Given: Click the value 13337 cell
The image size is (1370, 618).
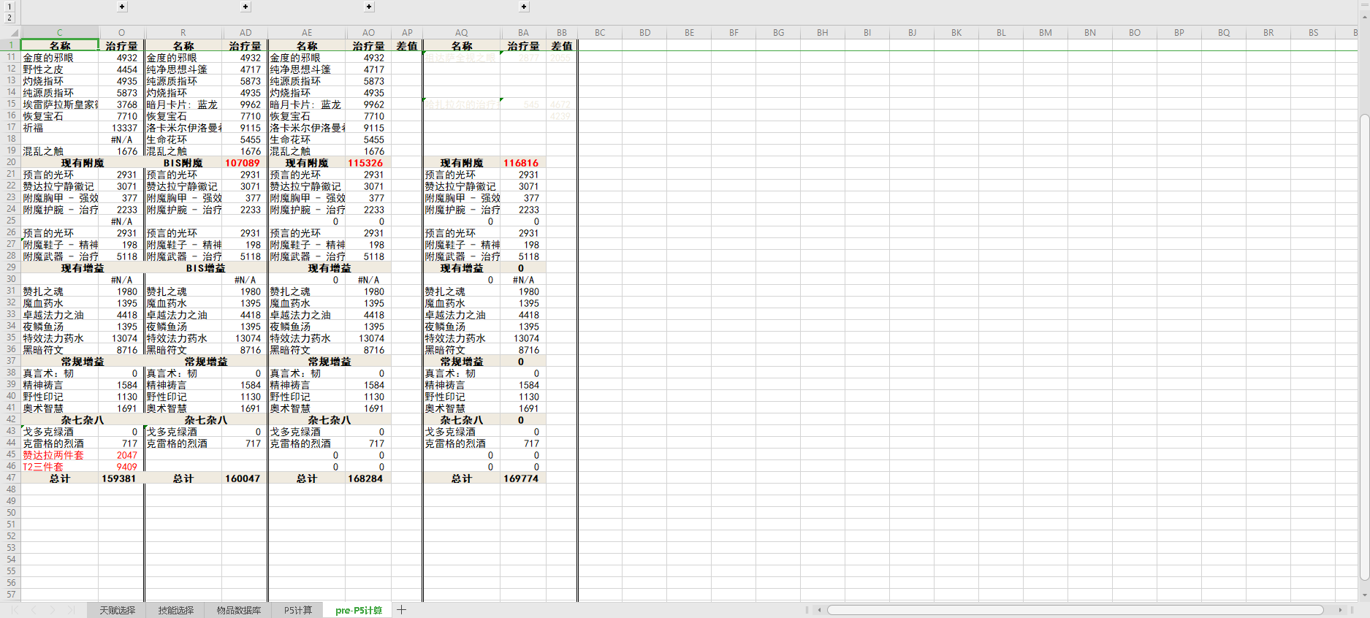Looking at the screenshot, I should click(121, 128).
